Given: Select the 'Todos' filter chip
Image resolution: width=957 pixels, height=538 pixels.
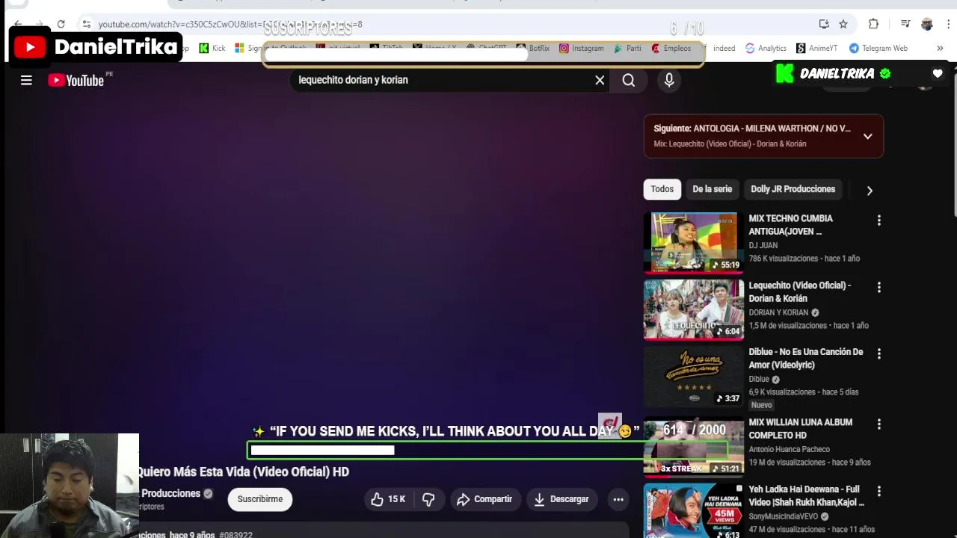Looking at the screenshot, I should 662,189.
